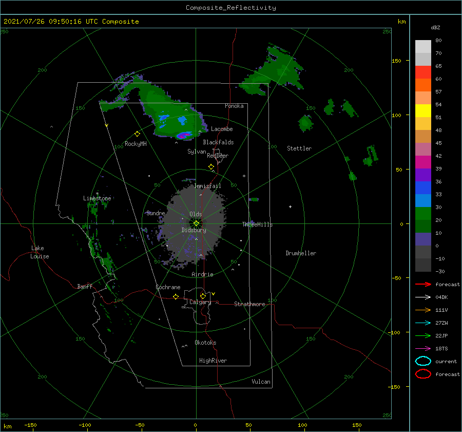Click the yellow diamond marker under Cochrane
The height and width of the screenshot is (432, 462).
[176, 297]
